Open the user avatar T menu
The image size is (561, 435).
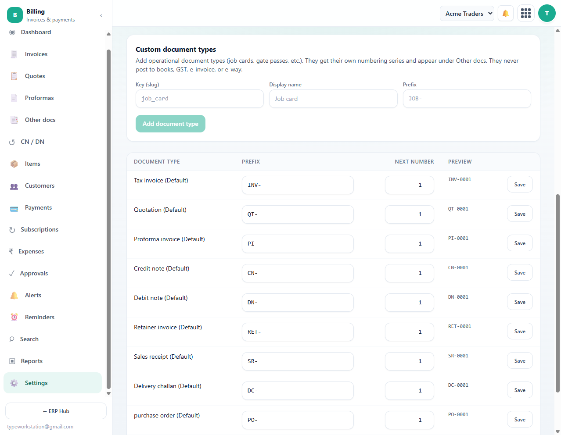tap(547, 13)
